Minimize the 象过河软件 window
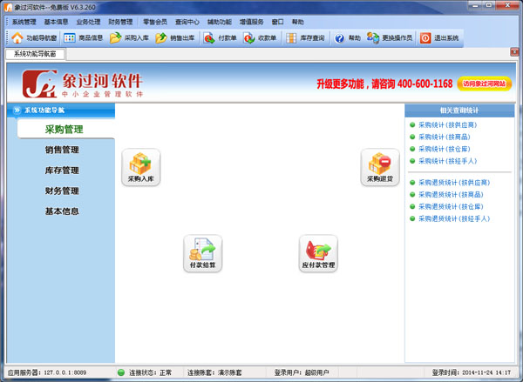The image size is (523, 382). 475,5
